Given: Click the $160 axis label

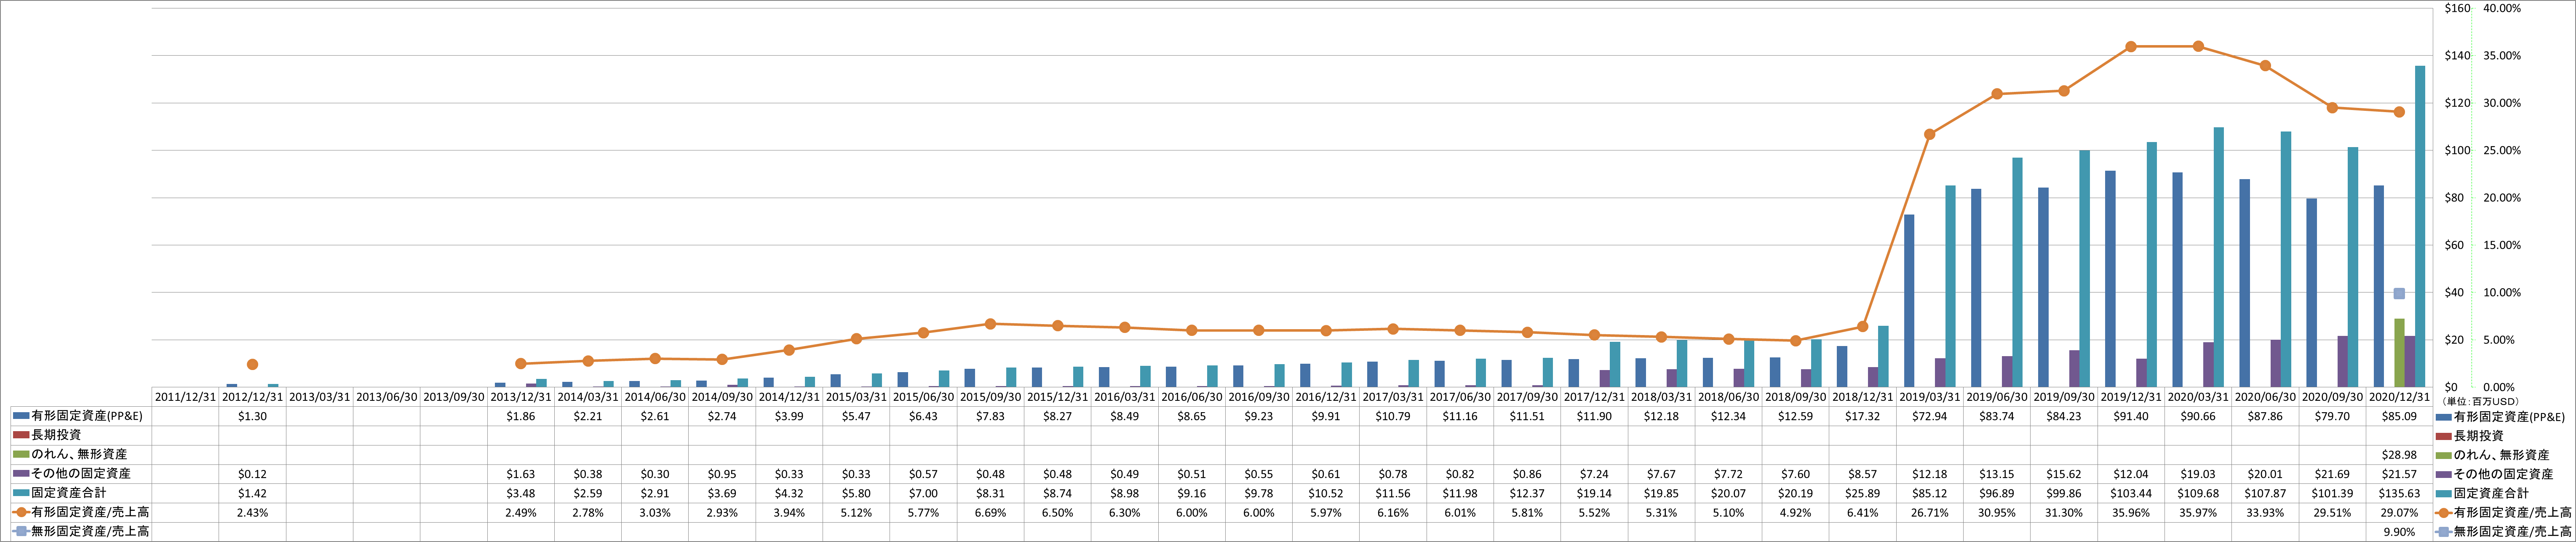Looking at the screenshot, I should (x=2457, y=8).
